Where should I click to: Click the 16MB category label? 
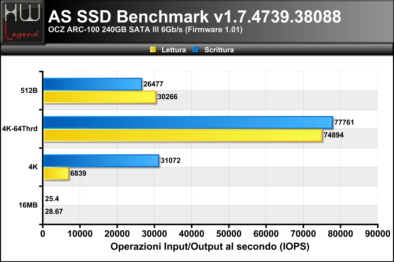(x=28, y=205)
